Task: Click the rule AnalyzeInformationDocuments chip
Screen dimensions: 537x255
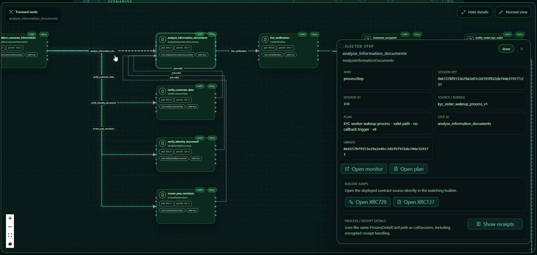Action: [177, 55]
